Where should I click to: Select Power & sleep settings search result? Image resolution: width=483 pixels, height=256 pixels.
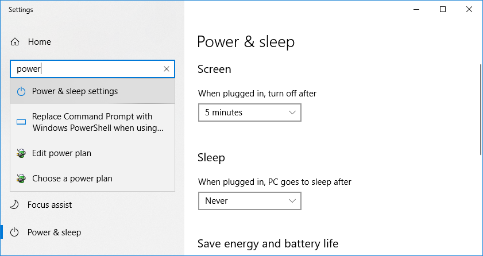point(75,91)
